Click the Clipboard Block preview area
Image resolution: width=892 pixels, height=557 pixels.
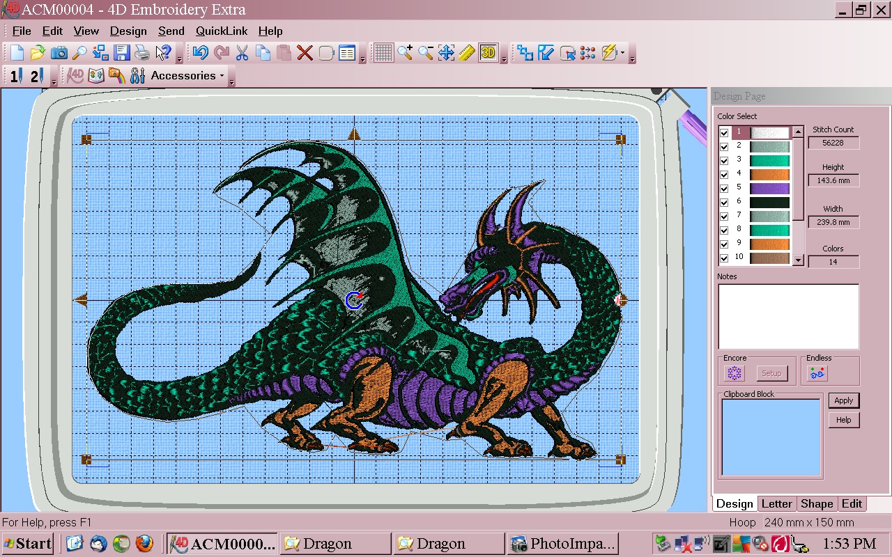771,437
